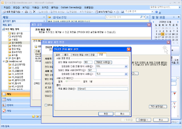Click the 새로 만들기 new item icon
The width and height of the screenshot is (182, 129).
pos(4,12)
